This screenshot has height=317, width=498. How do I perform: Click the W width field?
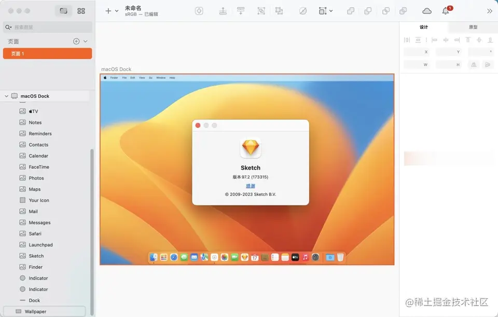point(417,64)
